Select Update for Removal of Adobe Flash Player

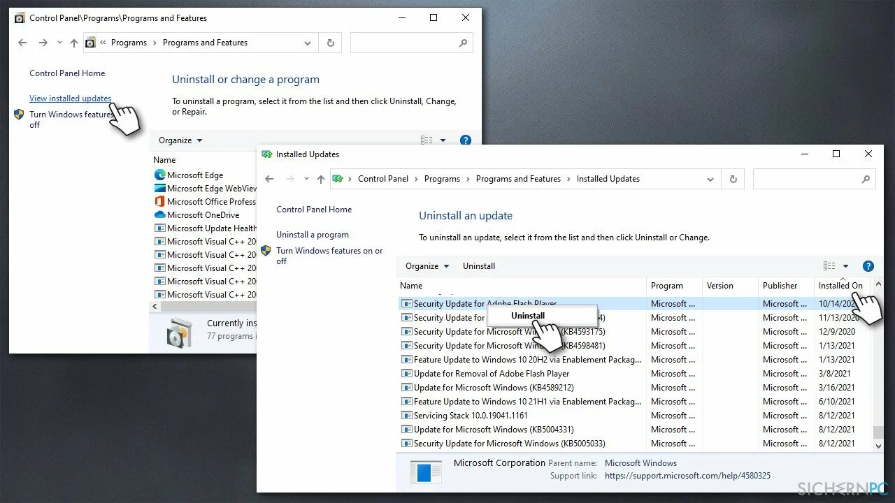coord(635,374)
